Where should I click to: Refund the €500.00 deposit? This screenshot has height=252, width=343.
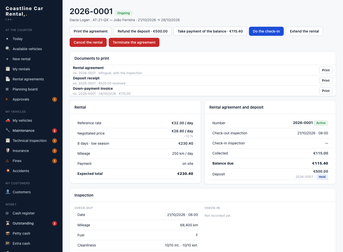(142, 31)
